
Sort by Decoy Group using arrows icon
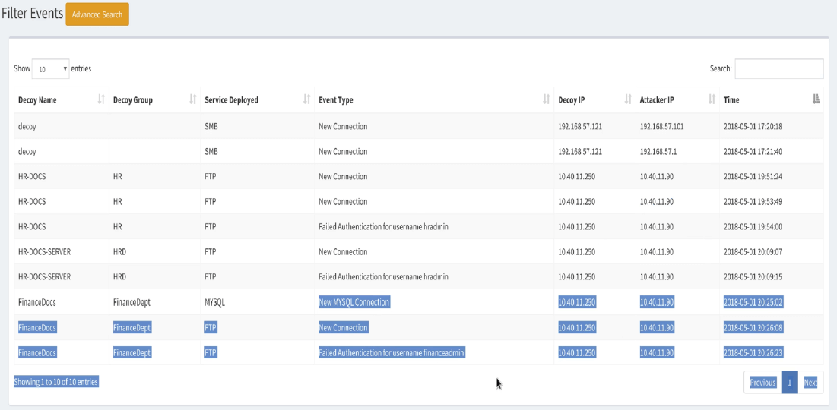192,99
